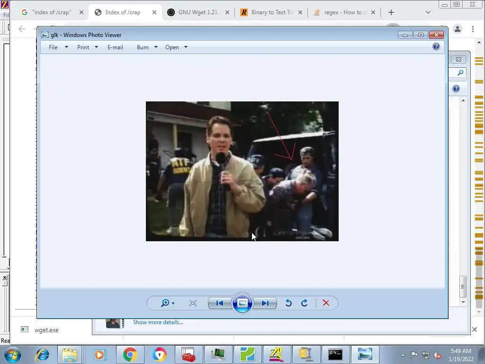Screen dimensions: 485x364
Task: Open the Print menu
Action: [x=83, y=47]
